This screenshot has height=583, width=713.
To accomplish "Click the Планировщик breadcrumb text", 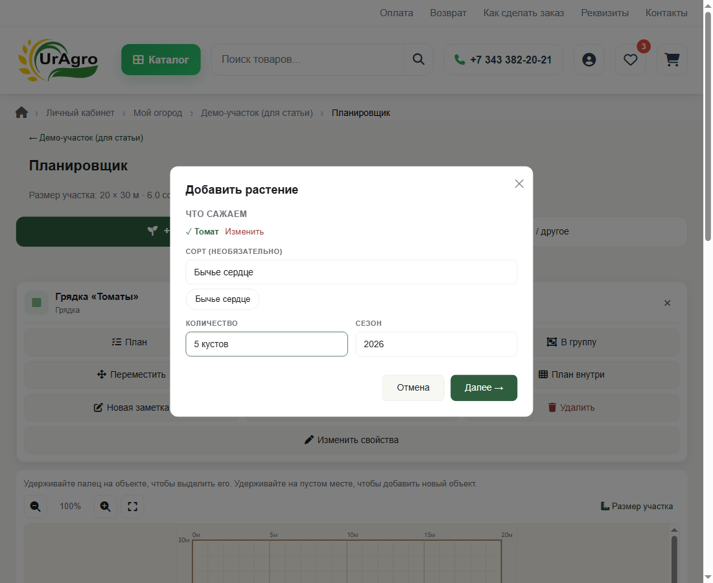I will tap(360, 113).
